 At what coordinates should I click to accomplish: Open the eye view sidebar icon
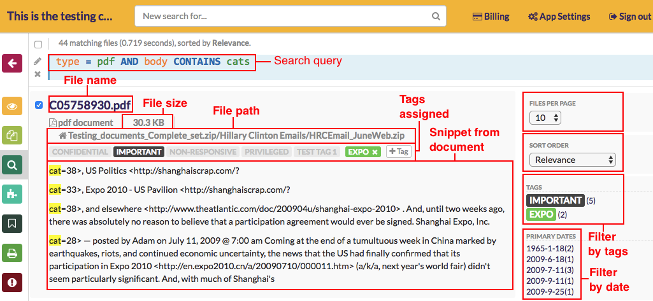coord(12,106)
